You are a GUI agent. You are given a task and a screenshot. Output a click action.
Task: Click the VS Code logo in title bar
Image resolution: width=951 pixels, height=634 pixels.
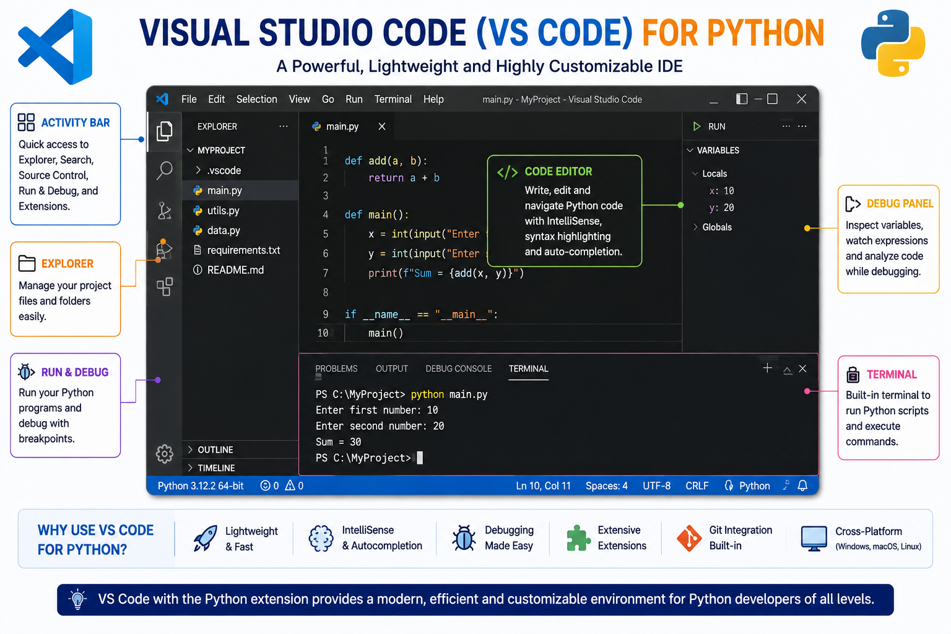click(x=162, y=99)
